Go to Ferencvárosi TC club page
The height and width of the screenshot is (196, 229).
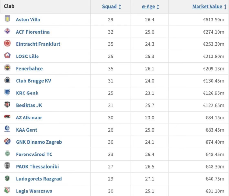(x=34, y=154)
